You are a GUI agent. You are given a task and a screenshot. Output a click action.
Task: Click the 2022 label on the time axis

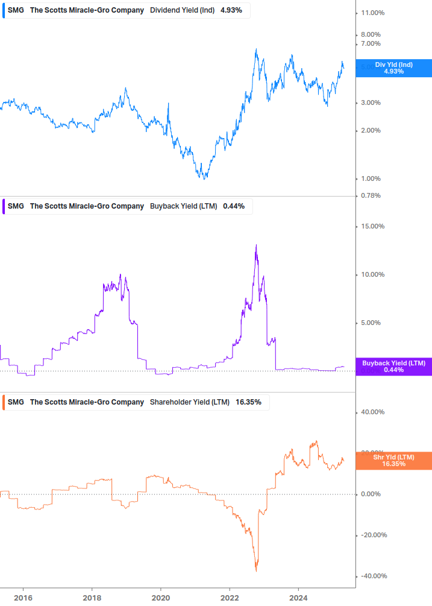click(230, 598)
